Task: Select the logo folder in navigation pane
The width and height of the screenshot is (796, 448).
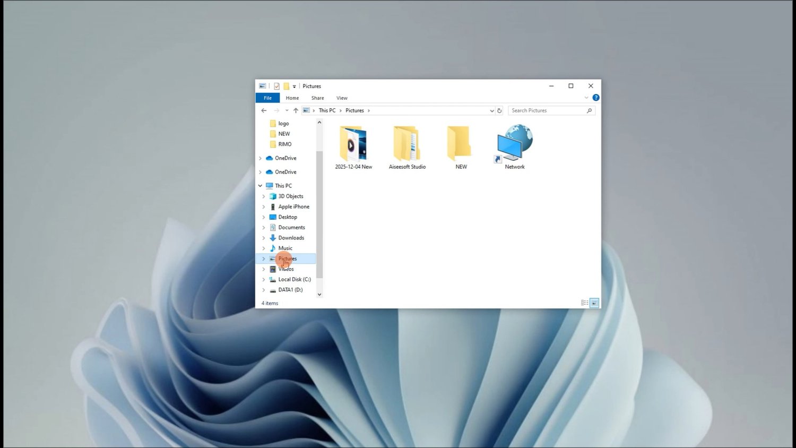Action: point(284,123)
